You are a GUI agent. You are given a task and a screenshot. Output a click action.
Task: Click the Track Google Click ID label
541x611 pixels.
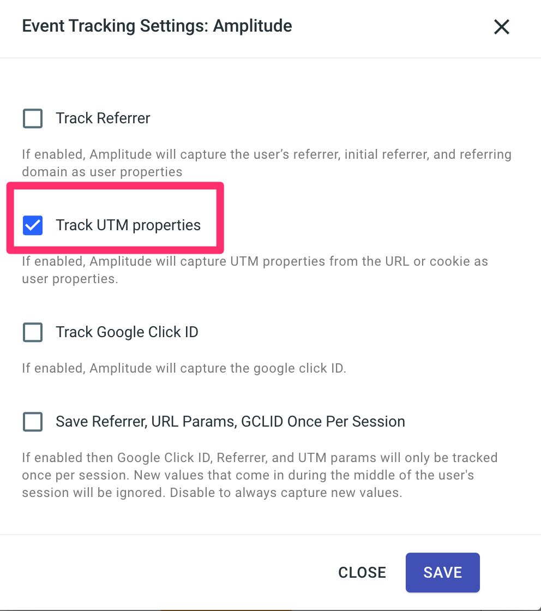pos(127,332)
